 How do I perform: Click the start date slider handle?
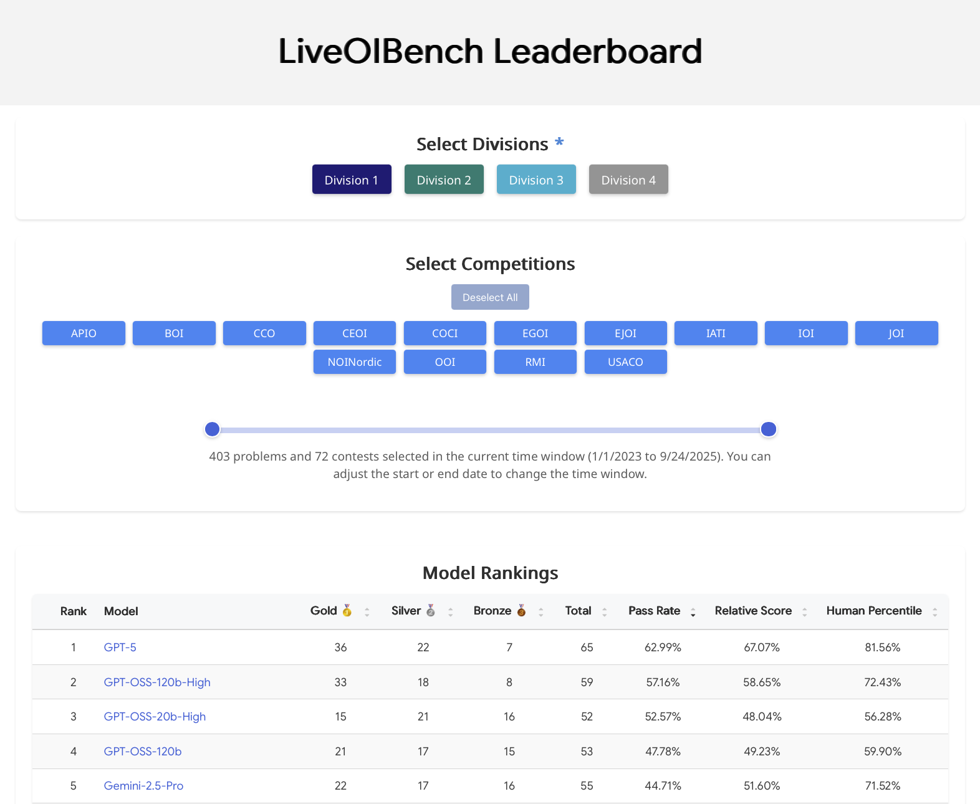pyautogui.click(x=213, y=429)
